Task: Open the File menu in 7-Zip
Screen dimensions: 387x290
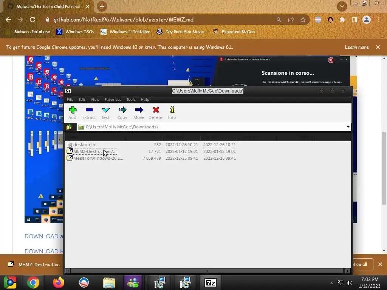Action: pos(70,100)
